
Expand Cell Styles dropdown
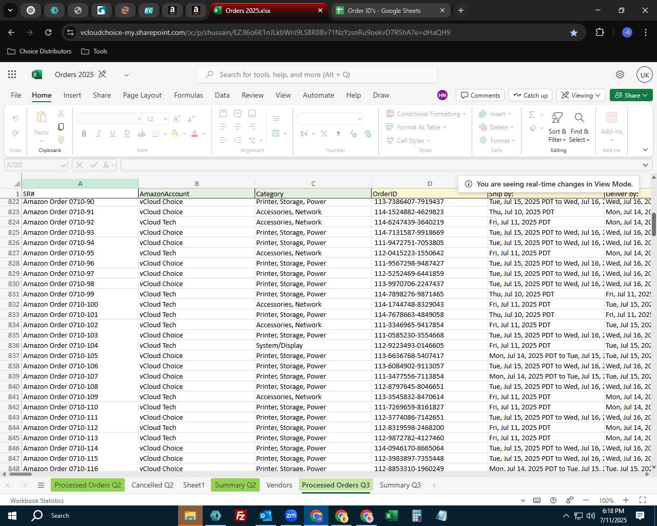(x=429, y=141)
